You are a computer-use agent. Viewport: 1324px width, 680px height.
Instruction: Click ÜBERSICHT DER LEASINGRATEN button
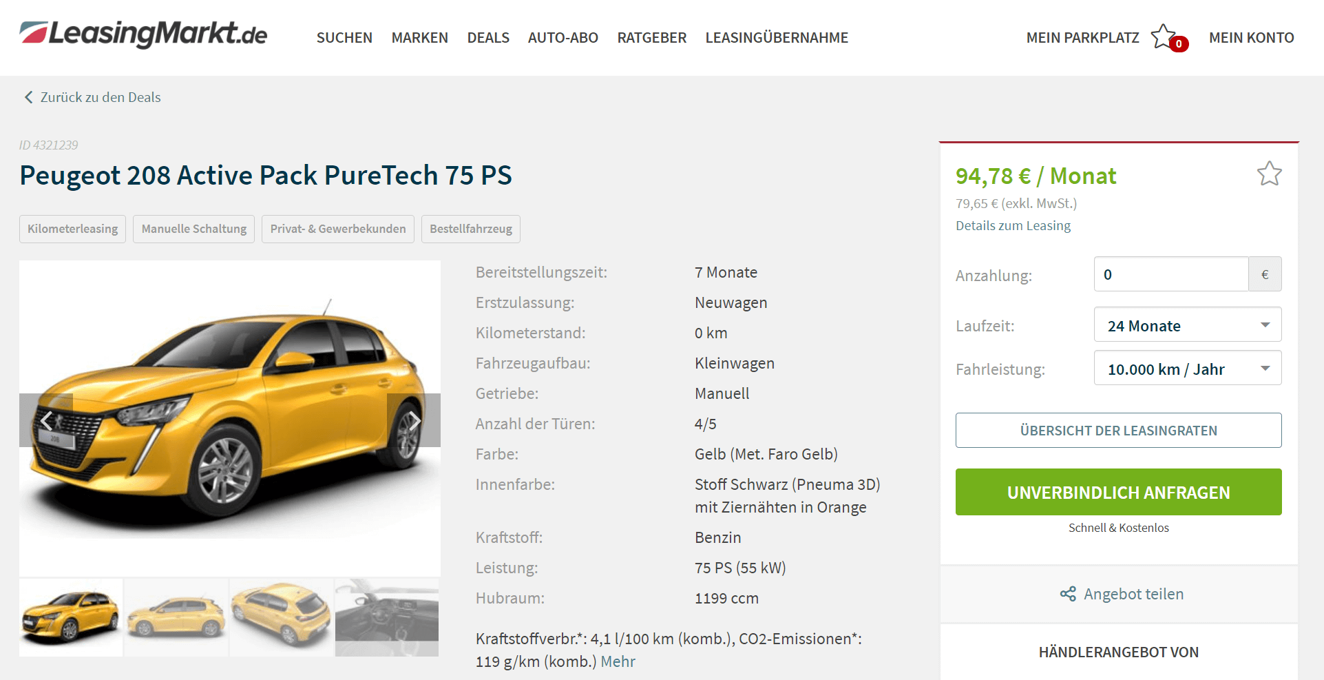(1119, 431)
